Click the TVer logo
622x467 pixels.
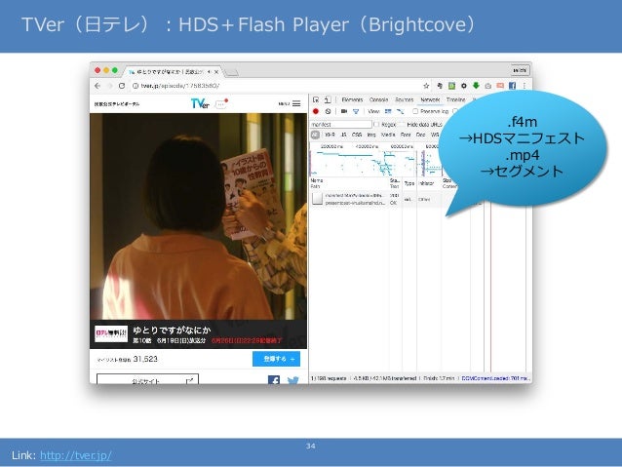(200, 103)
